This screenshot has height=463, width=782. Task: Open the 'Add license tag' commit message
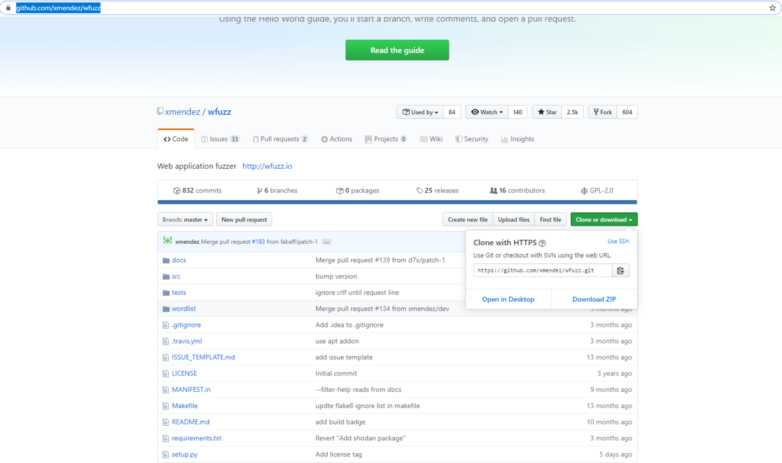pos(339,455)
